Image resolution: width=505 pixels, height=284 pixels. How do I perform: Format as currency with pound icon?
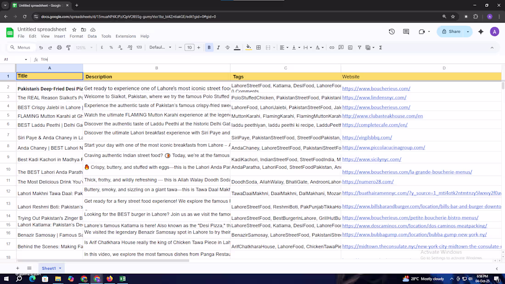tap(102, 48)
